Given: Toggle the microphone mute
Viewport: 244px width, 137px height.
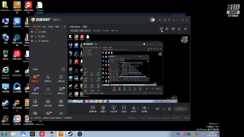Looking at the screenshot, I should 134,109.
